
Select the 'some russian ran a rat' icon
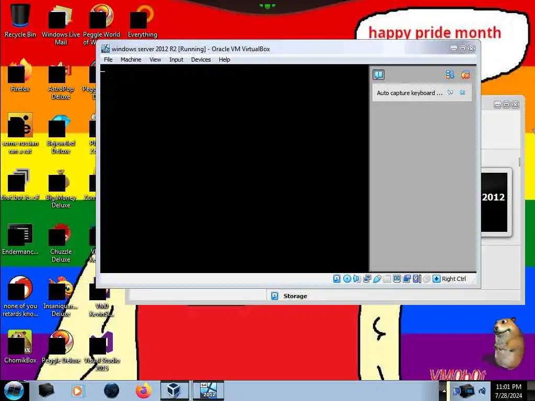tap(20, 133)
